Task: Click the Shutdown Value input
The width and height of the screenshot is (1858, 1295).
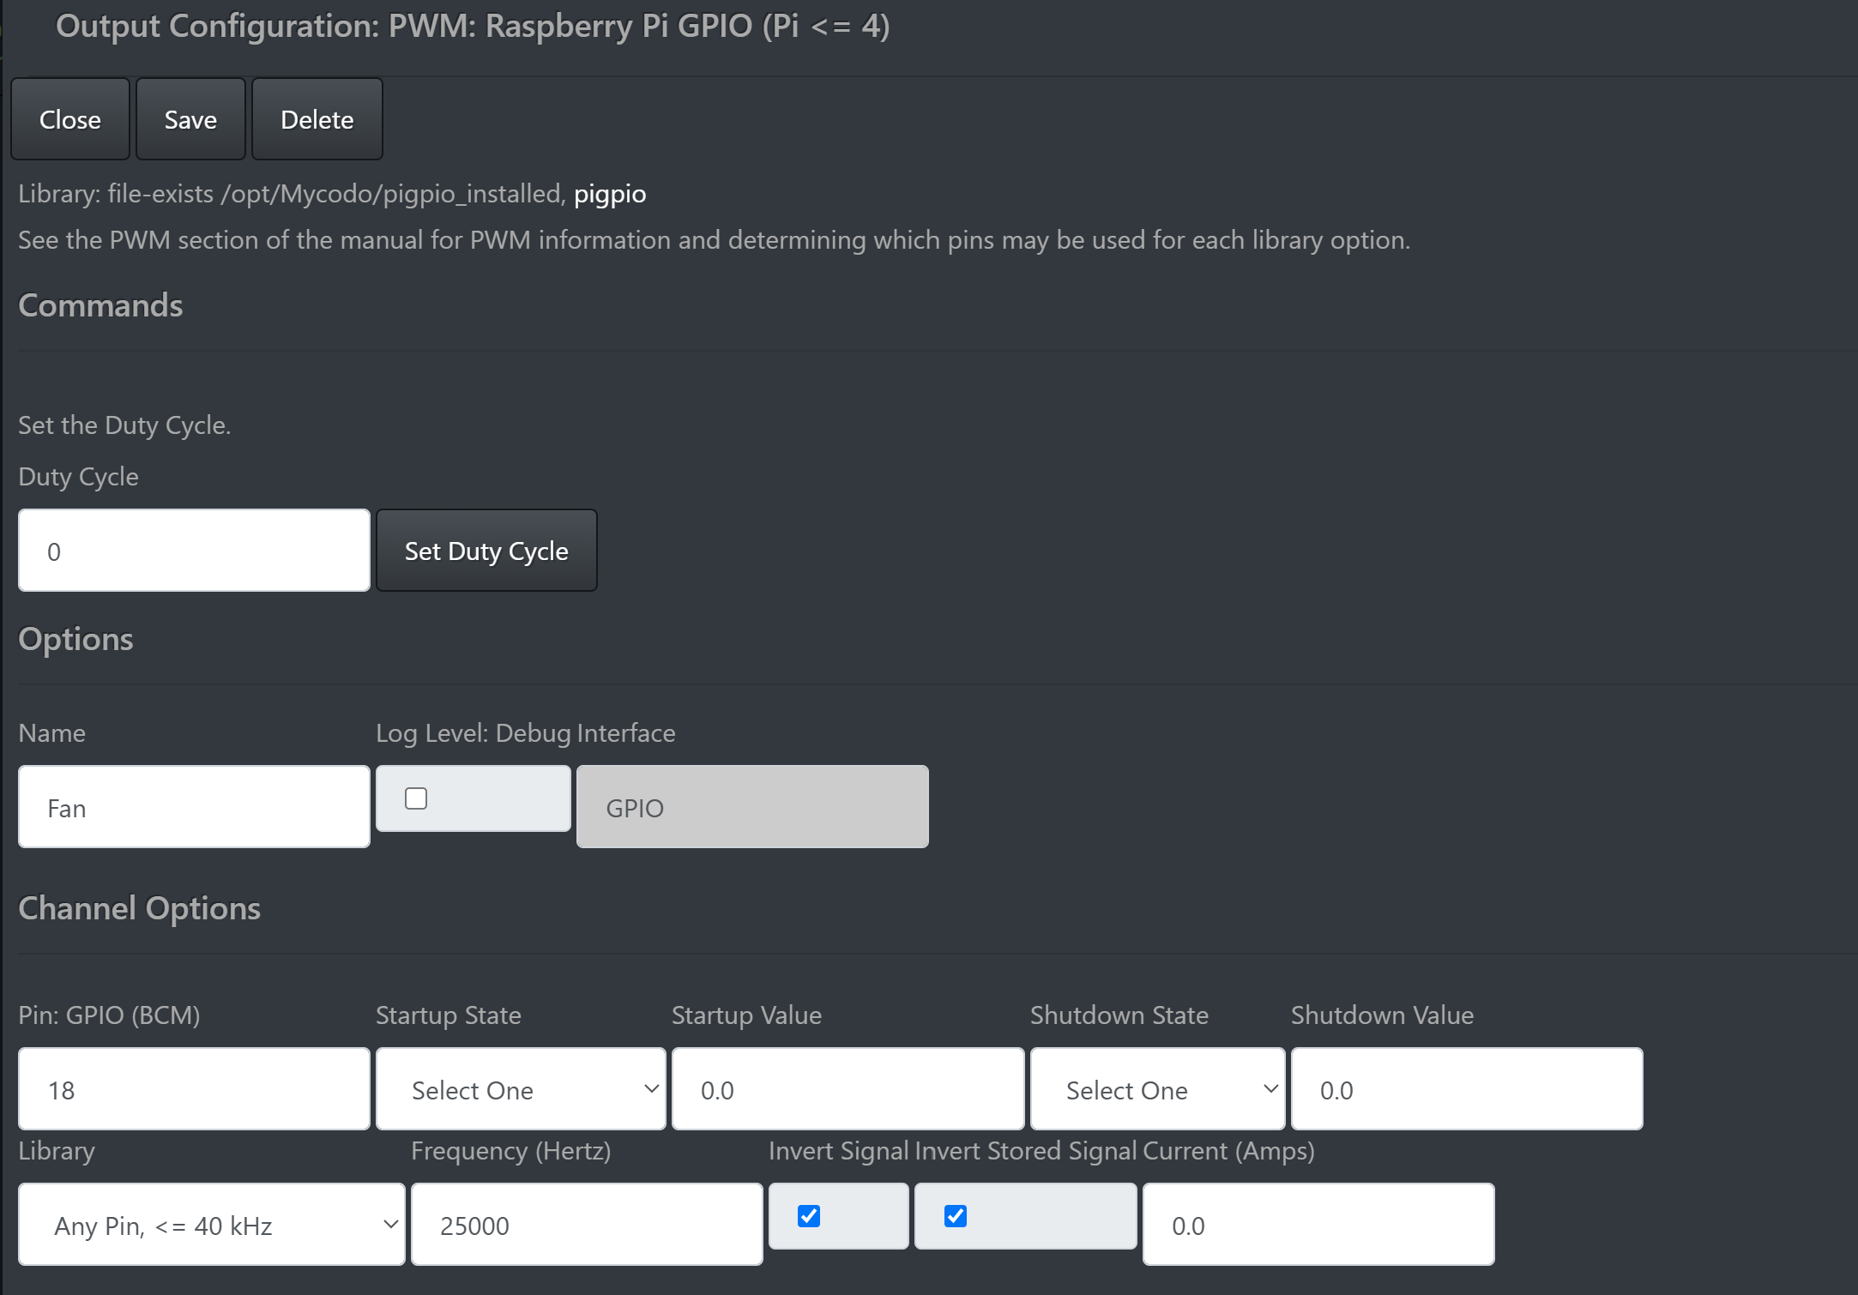Action: click(x=1467, y=1089)
